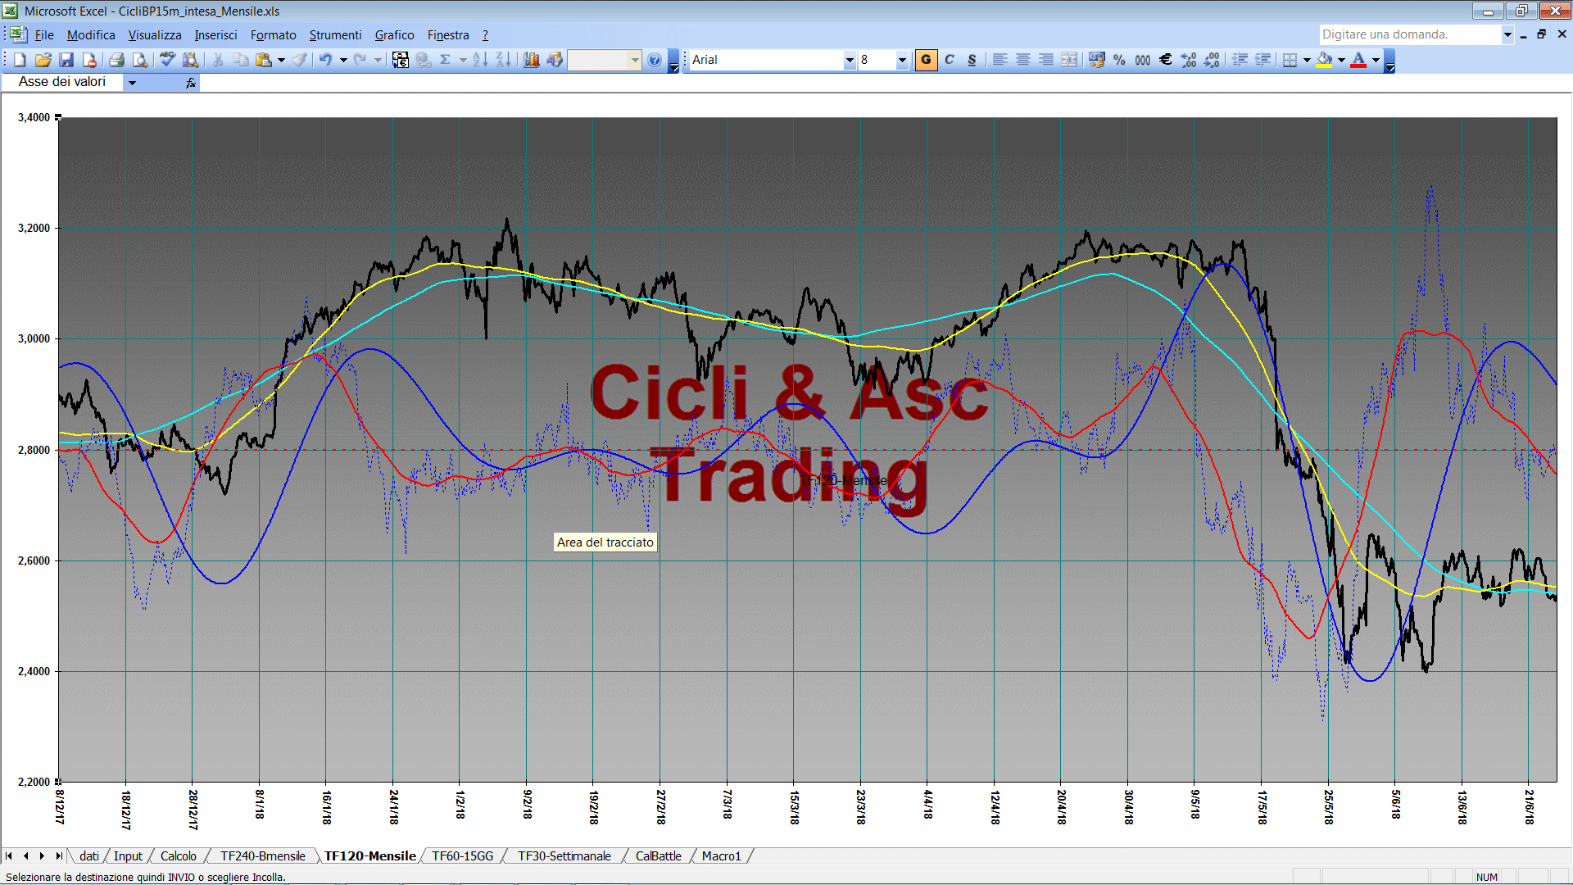Toggle Bold (G) formatting
This screenshot has width=1573, height=885.
click(927, 60)
